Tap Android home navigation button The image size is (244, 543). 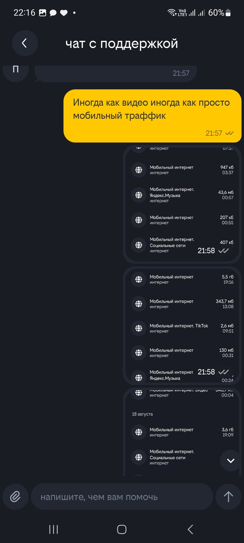(122, 529)
